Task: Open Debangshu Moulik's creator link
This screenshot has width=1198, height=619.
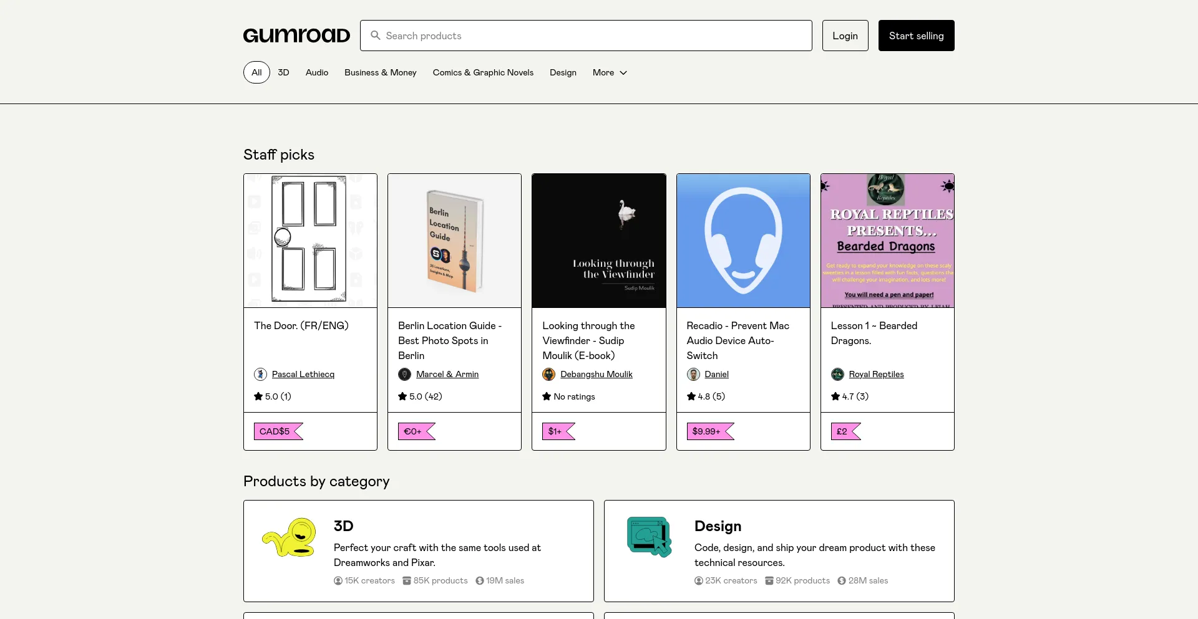Action: 597,374
